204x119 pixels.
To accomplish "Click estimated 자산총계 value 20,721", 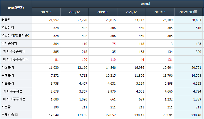I will point(196,68).
